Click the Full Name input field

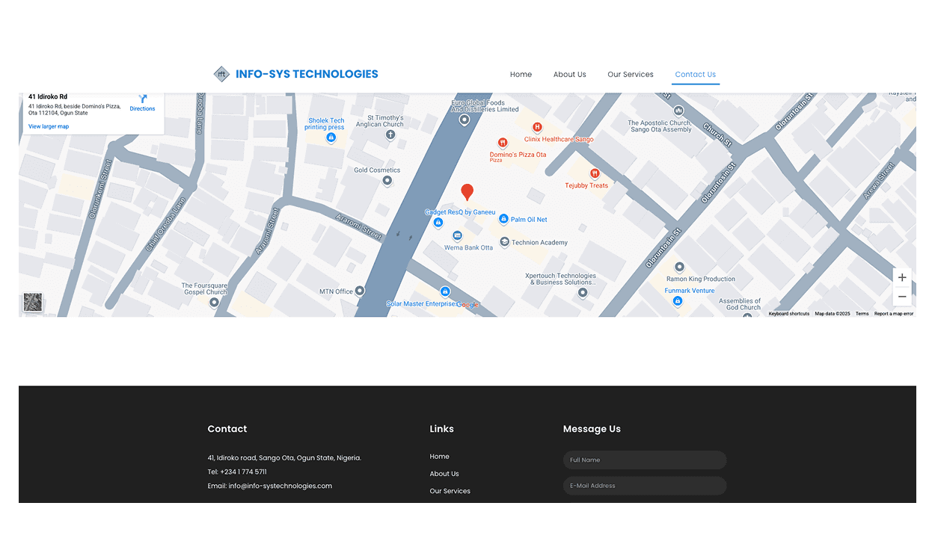click(x=644, y=460)
